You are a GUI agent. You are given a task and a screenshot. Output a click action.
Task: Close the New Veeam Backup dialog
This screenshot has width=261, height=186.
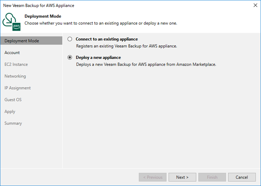[255, 5]
